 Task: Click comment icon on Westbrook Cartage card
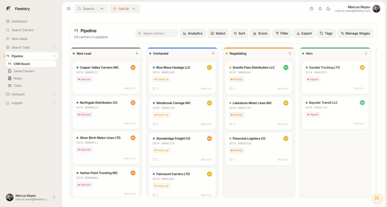154,124
